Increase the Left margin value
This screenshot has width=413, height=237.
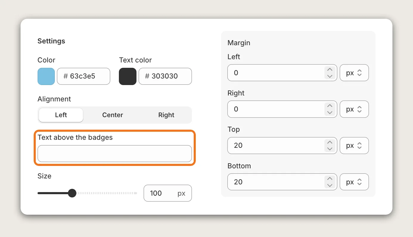330,70
